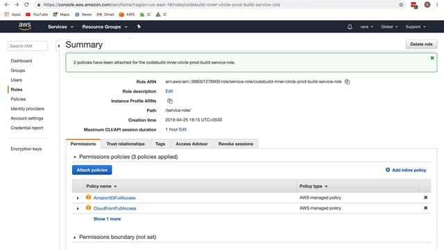This screenshot has width=444, height=250.
Task: Click Add inline policy link
Action: [406, 170]
